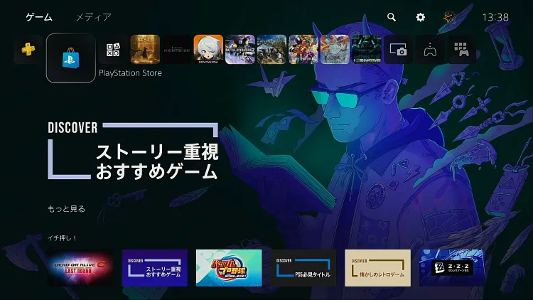Launch the dark armored warriors game tile
533x300 pixels.
(271, 49)
